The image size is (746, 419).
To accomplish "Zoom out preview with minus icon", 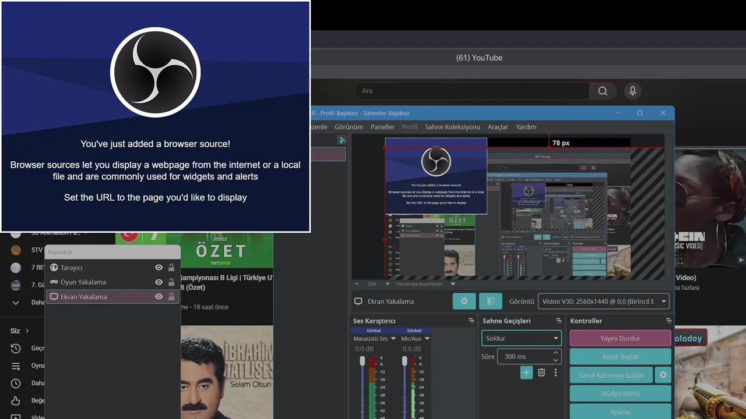I will (357, 284).
